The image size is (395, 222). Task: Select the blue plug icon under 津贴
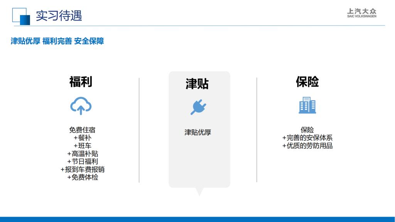pyautogui.click(x=198, y=107)
